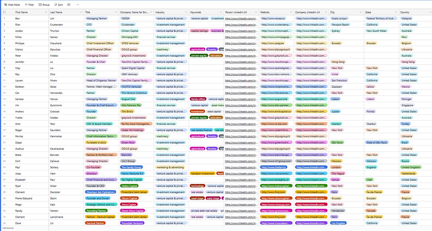This screenshot has height=231, width=432.
Task: Expand Person Linkedin Url column dropdown
Action: [x=256, y=12]
